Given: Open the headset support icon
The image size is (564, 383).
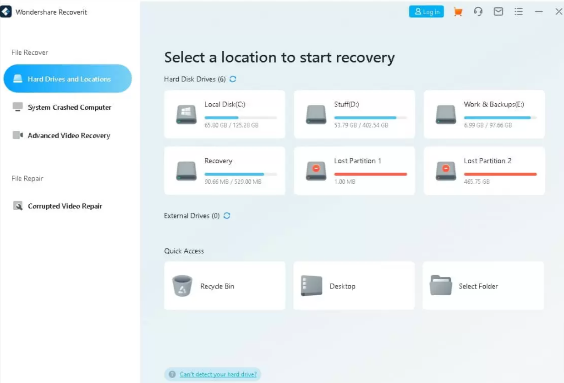Looking at the screenshot, I should pos(478,12).
